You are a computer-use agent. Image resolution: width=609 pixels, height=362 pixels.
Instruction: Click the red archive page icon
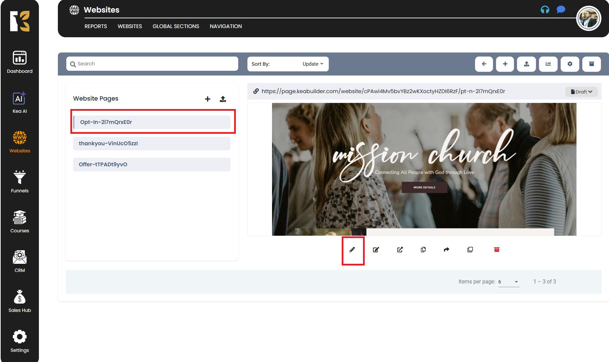tap(496, 250)
